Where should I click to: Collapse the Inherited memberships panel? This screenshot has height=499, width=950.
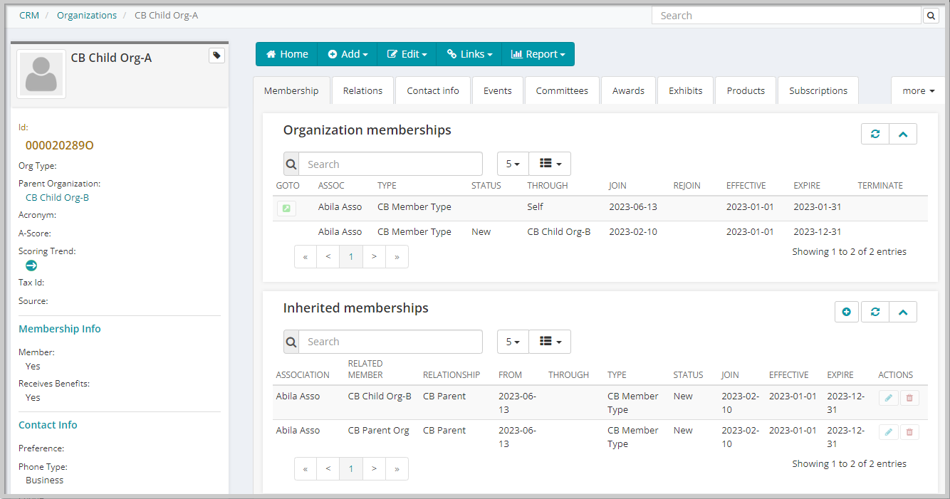[x=903, y=312]
